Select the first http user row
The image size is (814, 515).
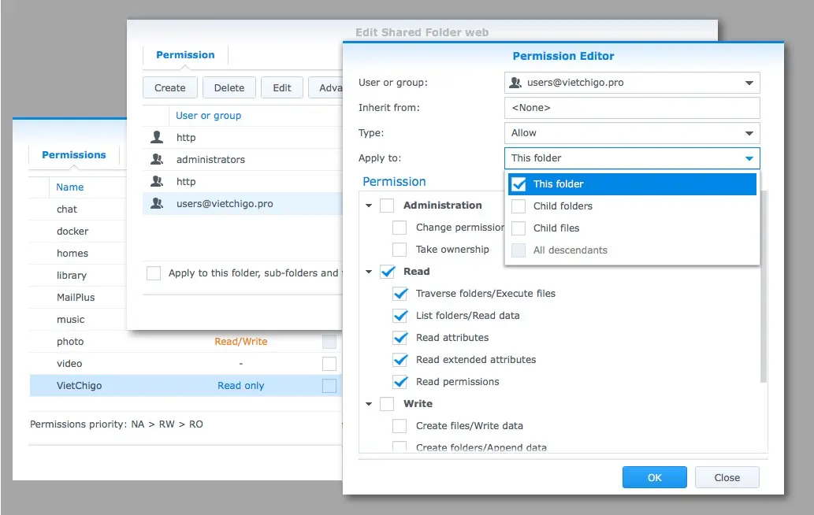(x=243, y=138)
